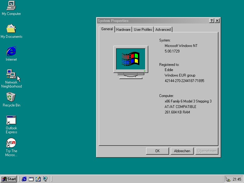Click Show Desktop in the Quick Launch bar
The height and width of the screenshot is (183, 244).
click(x=31, y=179)
